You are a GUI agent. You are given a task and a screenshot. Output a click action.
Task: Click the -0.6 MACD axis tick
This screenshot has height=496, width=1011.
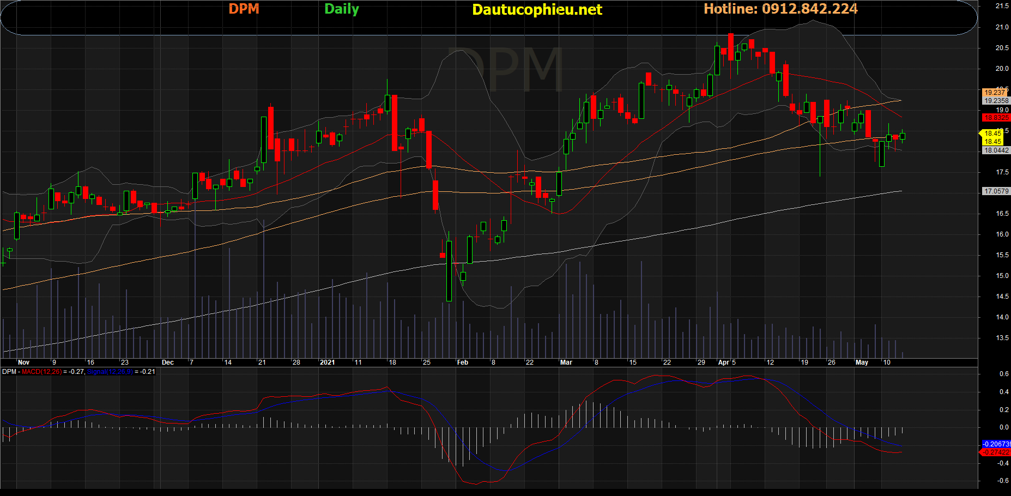(1003, 481)
